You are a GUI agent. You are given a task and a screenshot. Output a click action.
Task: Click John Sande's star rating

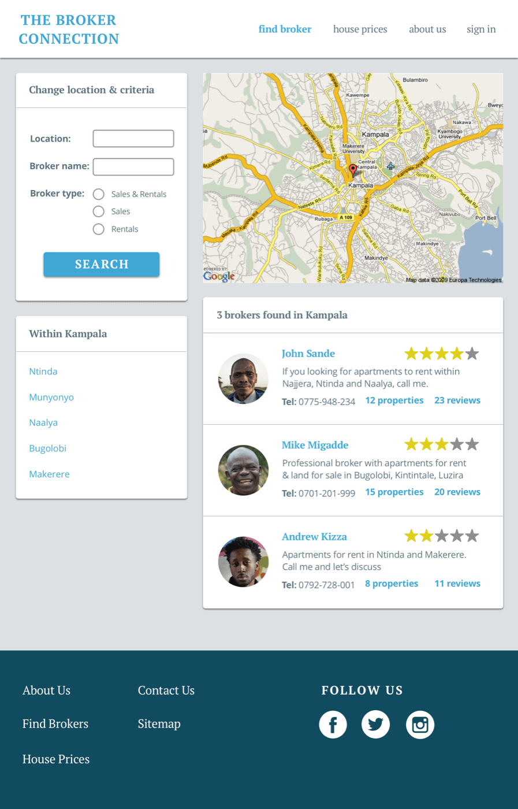pyautogui.click(x=441, y=353)
